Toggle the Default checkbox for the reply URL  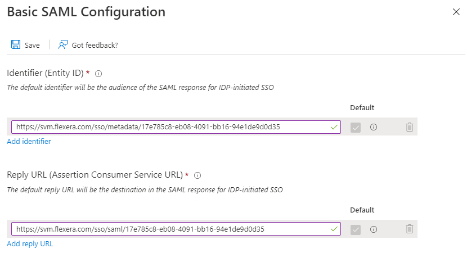point(355,229)
